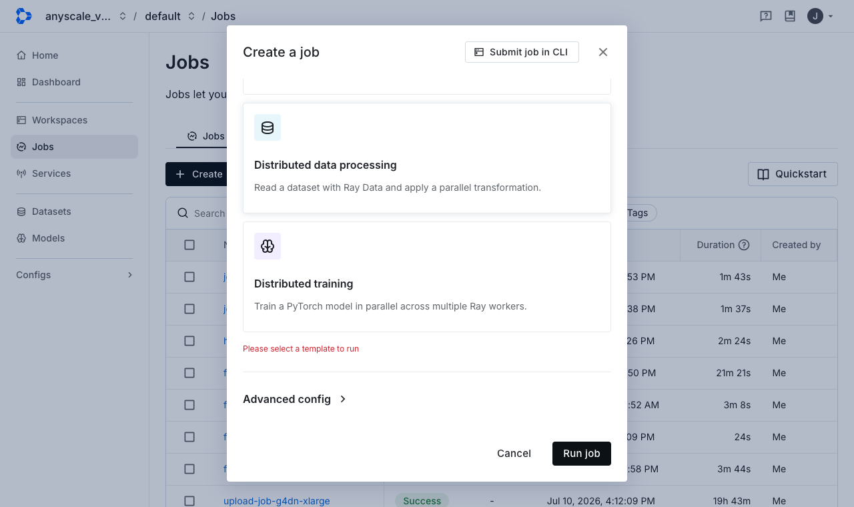Screen dimensions: 854x507
Task: Open the anyscale_v... organization dropdown
Action: 85,16
